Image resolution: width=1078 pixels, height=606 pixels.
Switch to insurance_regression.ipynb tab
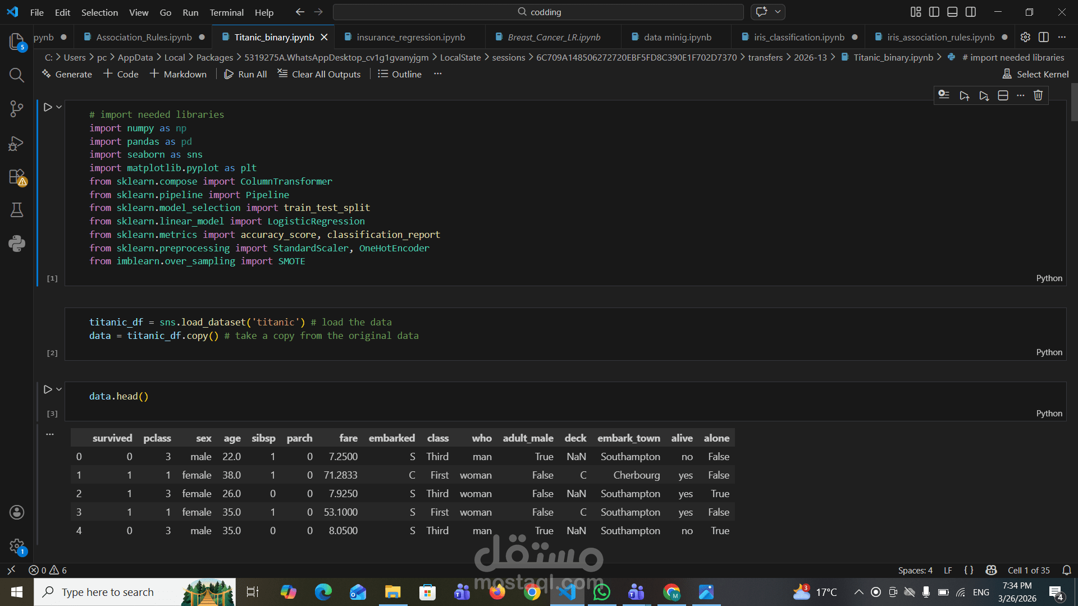pyautogui.click(x=410, y=37)
